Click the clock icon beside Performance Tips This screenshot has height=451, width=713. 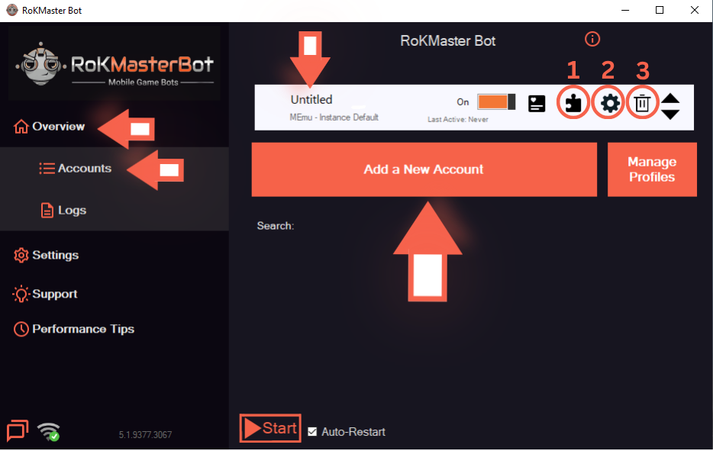pos(21,329)
